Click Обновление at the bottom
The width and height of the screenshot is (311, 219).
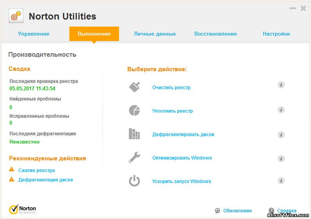tap(237, 211)
